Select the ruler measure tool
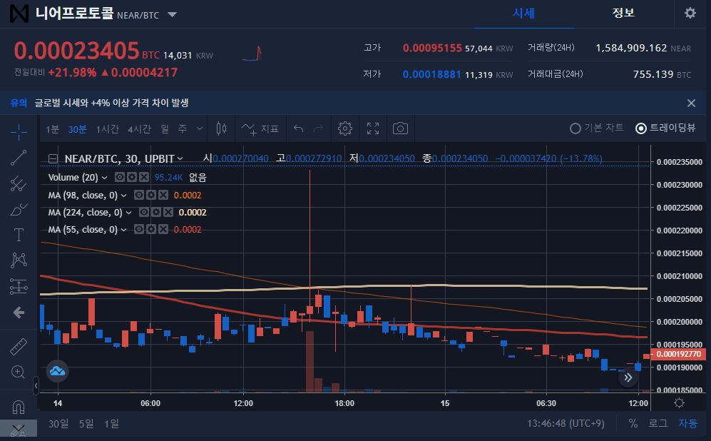Screen dimensions: 711x441 point(19,347)
